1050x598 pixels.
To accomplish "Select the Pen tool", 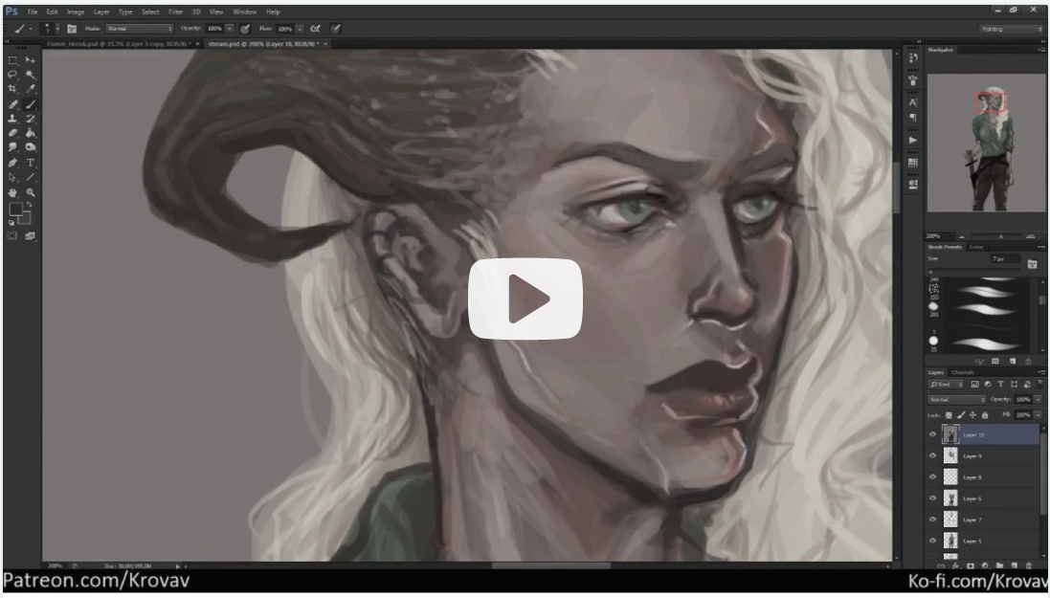I will pos(12,163).
